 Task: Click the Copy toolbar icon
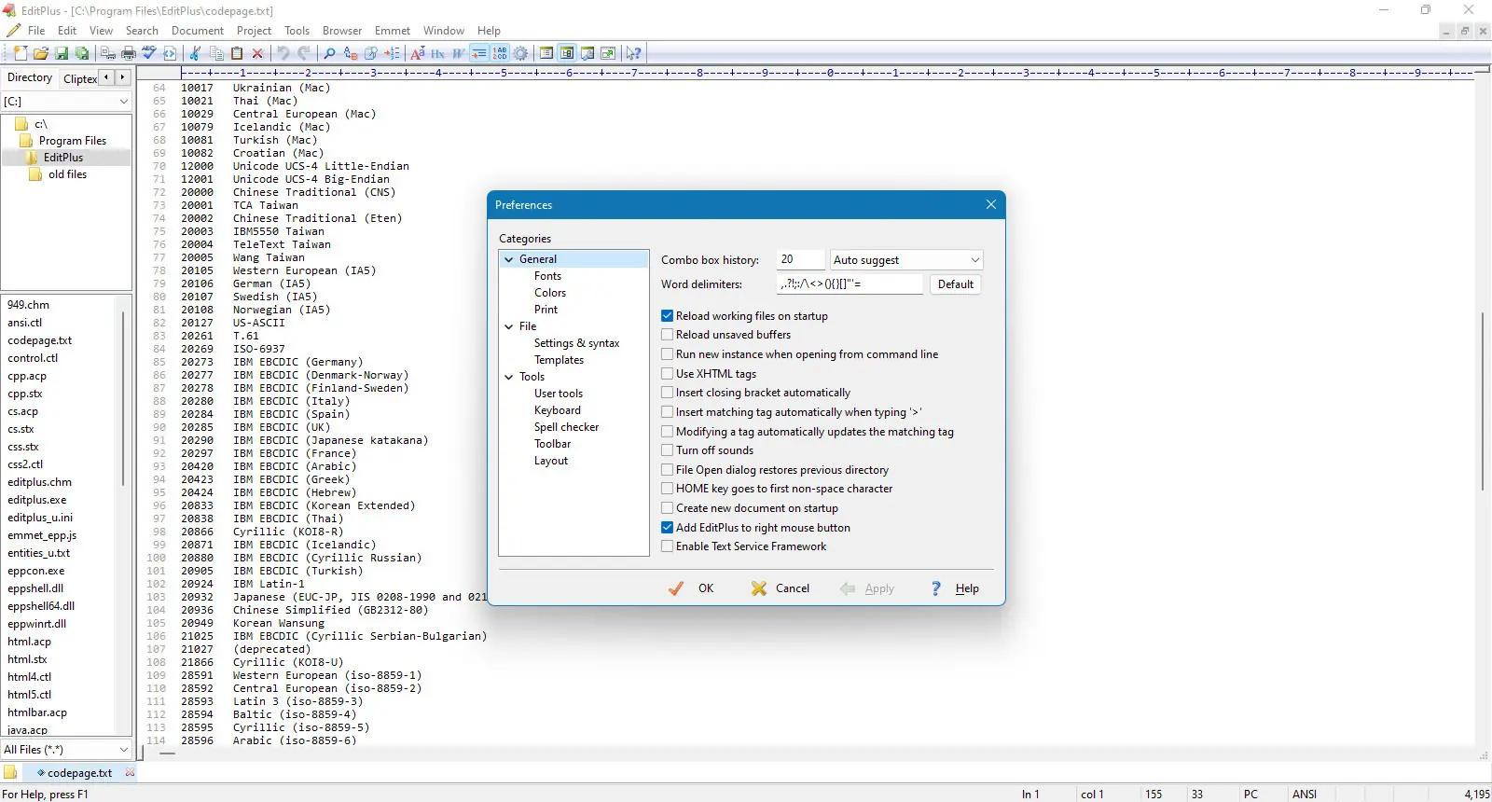coord(216,53)
